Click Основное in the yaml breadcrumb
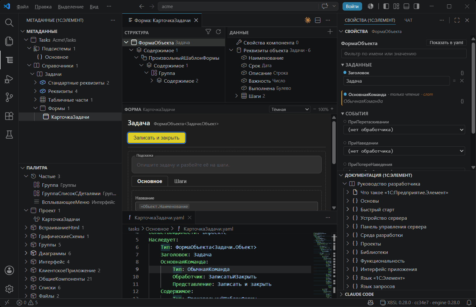 pos(157,229)
